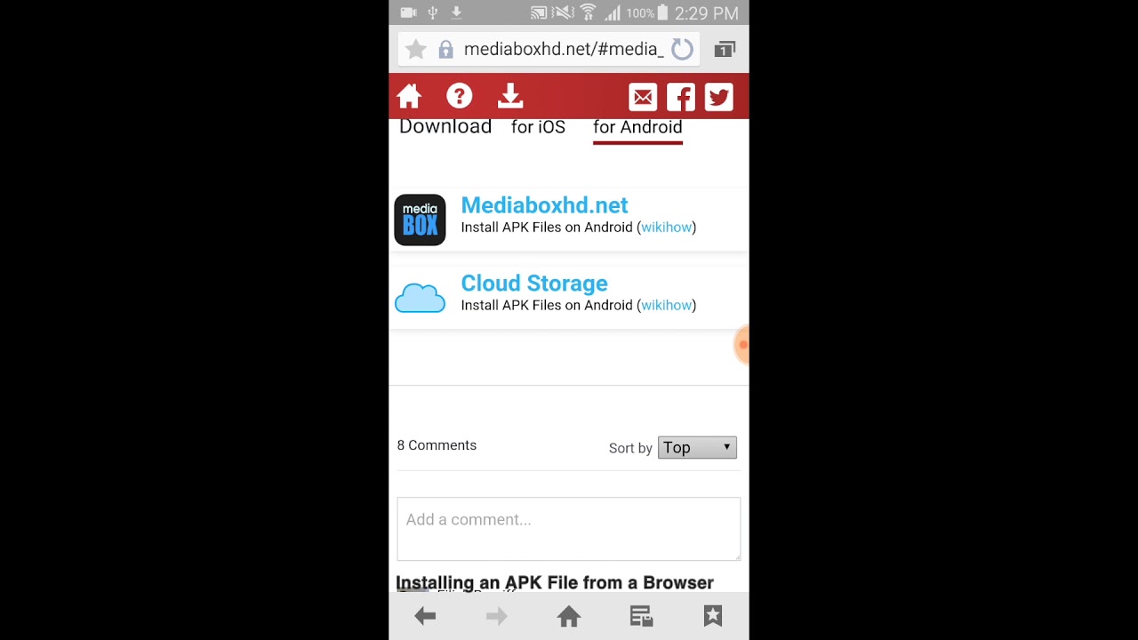Tap the mediaboxhd.net address bar
This screenshot has width=1138, height=640.
(x=564, y=50)
